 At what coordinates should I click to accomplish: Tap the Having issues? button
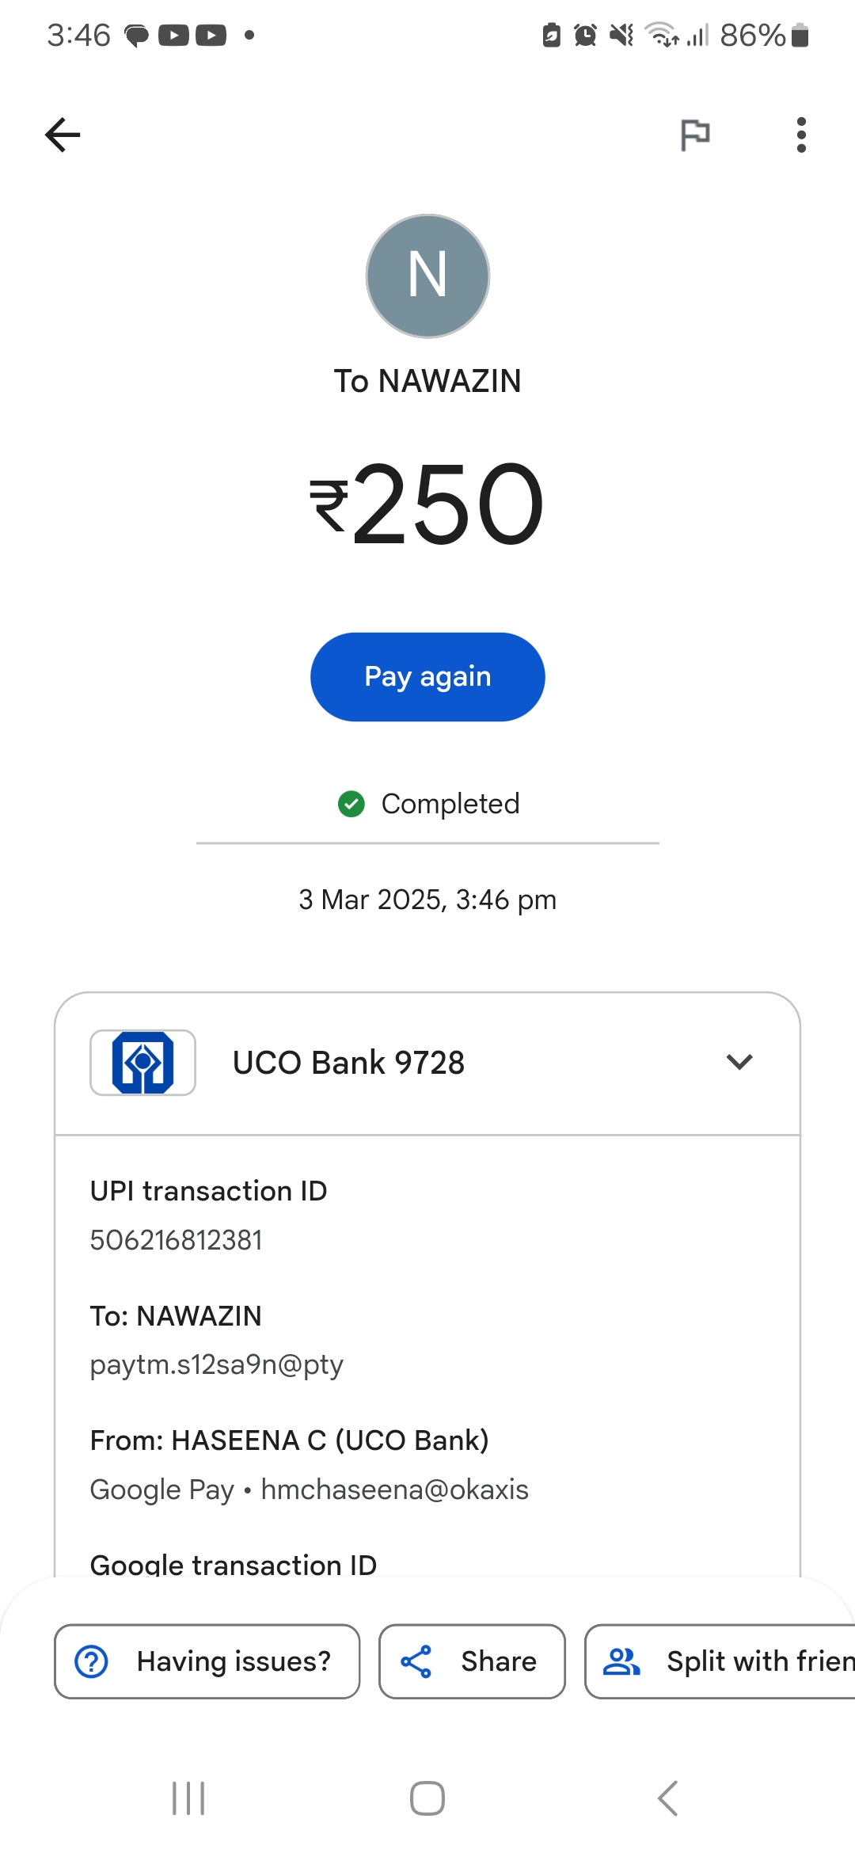coord(207,1661)
